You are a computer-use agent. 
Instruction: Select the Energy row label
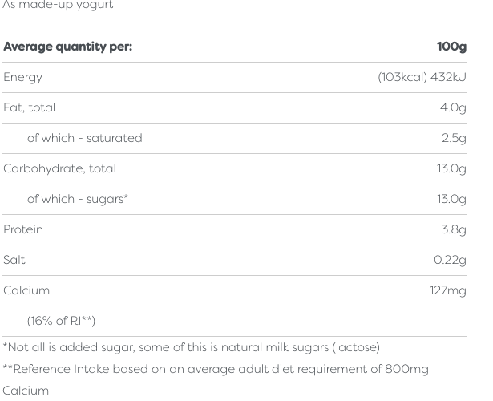23,77
